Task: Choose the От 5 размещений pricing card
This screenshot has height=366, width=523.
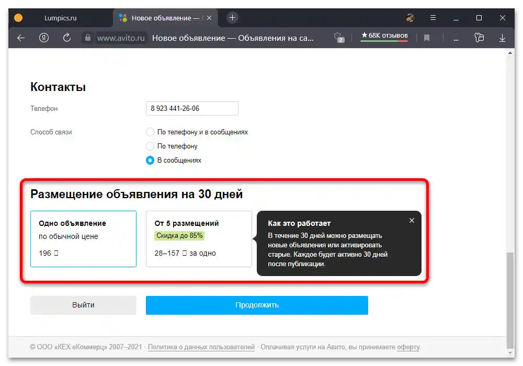Action: 199,238
